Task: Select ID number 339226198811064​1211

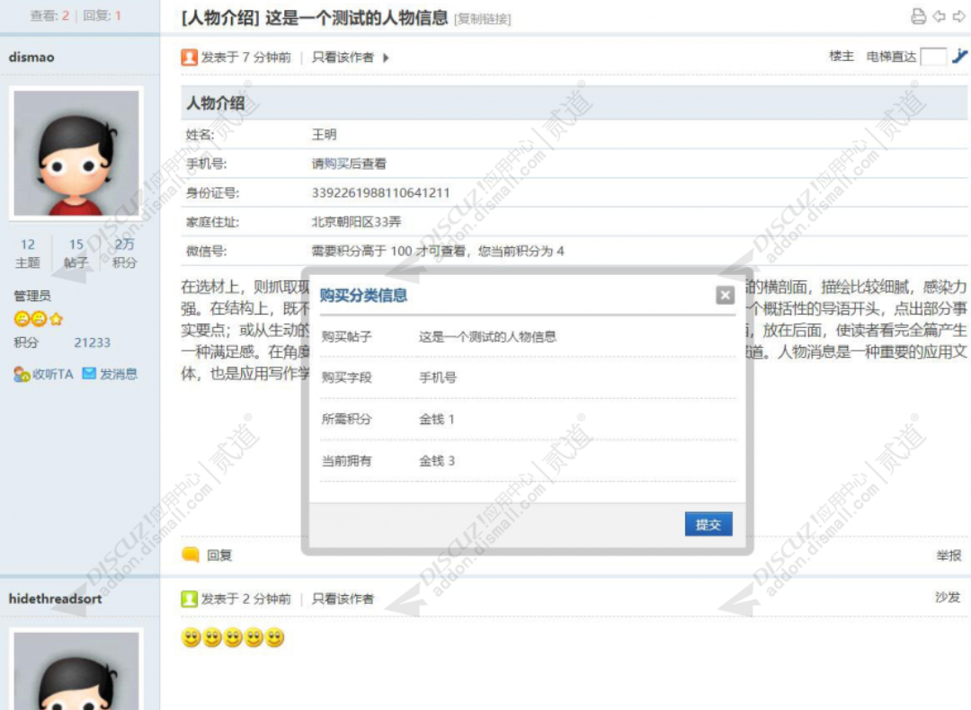Action: pos(381,192)
